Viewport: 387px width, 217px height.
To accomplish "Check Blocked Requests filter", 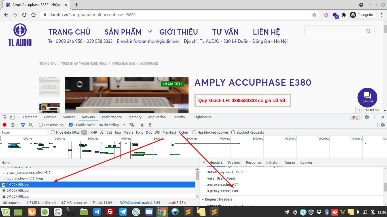I will click(x=233, y=132).
